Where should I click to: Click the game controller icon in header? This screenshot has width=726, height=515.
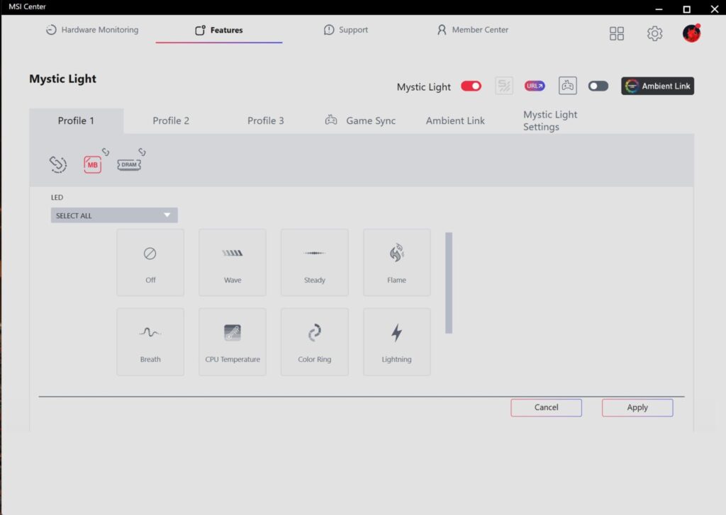568,86
